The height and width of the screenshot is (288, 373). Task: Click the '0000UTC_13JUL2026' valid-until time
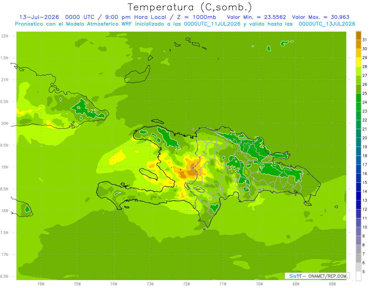[327, 24]
